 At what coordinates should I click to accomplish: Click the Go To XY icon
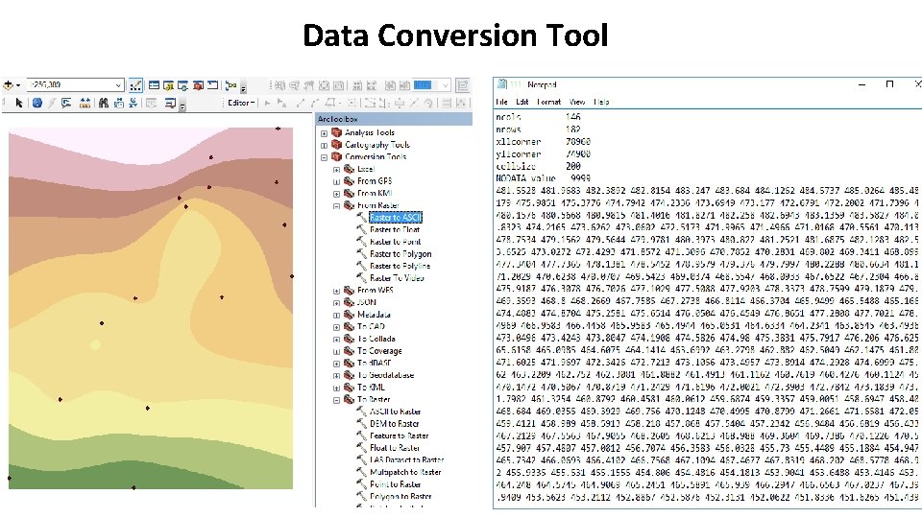[133, 104]
